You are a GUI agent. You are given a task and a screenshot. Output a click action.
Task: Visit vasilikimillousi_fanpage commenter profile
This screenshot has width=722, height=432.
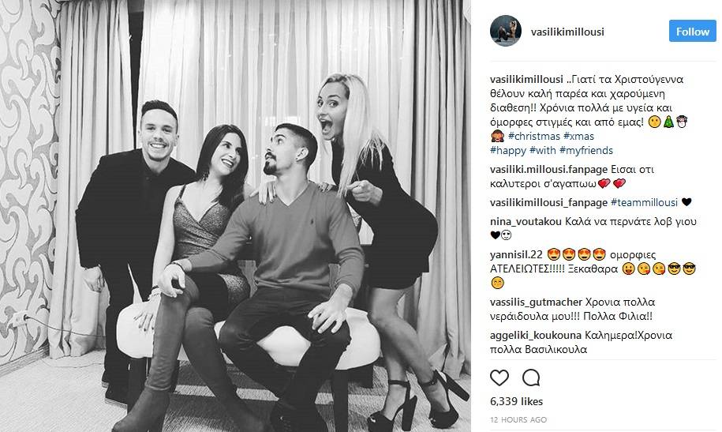pos(549,202)
